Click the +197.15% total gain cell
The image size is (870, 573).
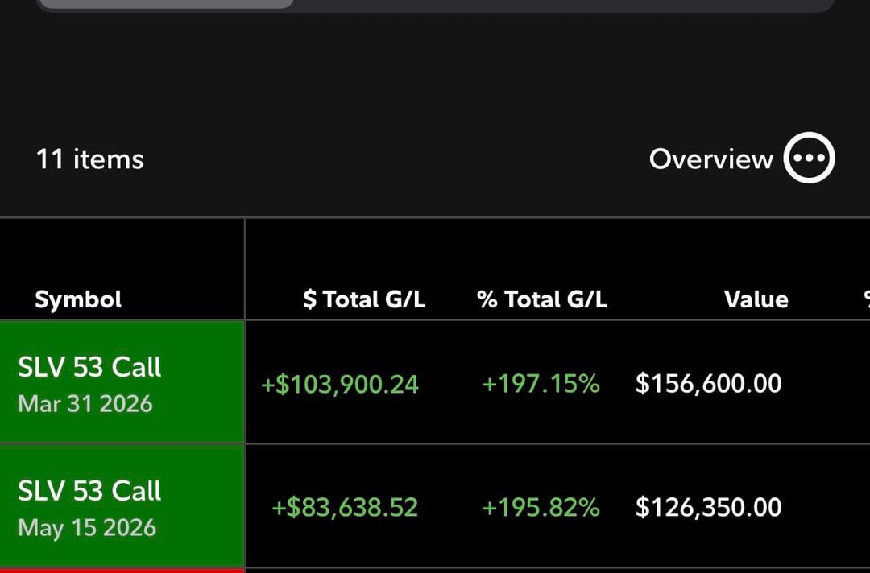541,384
